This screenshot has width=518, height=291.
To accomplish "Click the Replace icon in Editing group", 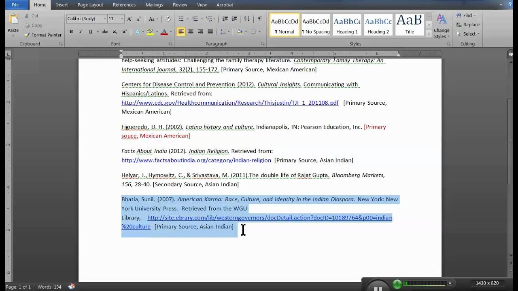I will click(459, 25).
